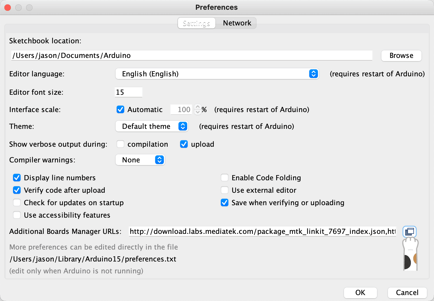Open the Additional Boards Manager URLs editor icon
This screenshot has width=434, height=301.
coord(409,231)
